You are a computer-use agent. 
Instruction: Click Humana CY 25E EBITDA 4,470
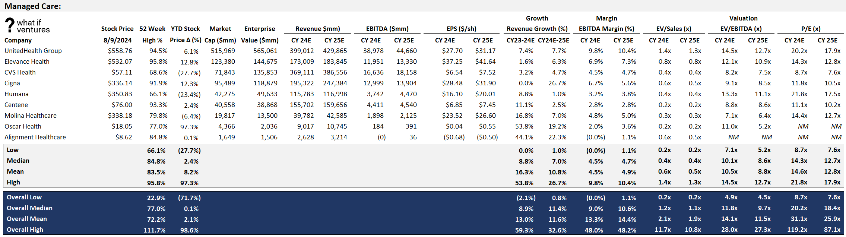408,94
